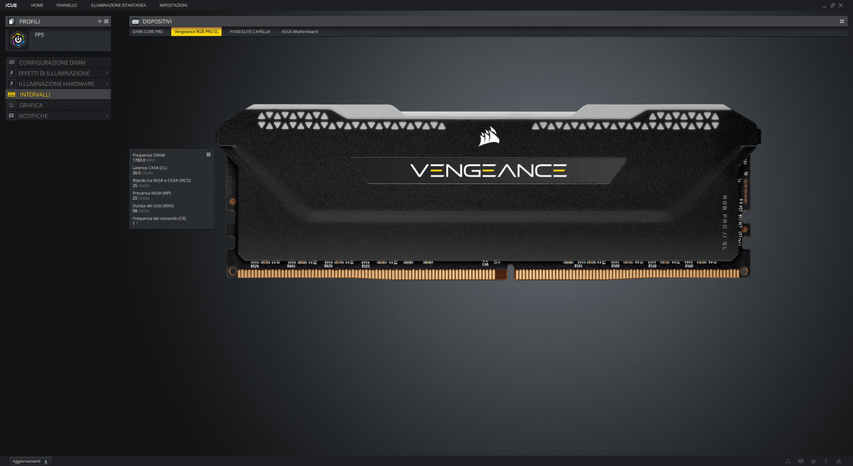Screen dimensions: 853x466
Task: Click the DISPOSITIVI header device icon
Action: pyautogui.click(x=135, y=21)
